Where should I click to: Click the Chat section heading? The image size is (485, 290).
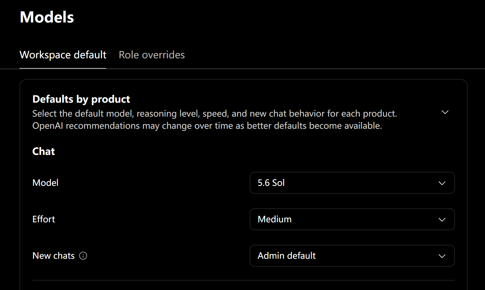coord(44,151)
